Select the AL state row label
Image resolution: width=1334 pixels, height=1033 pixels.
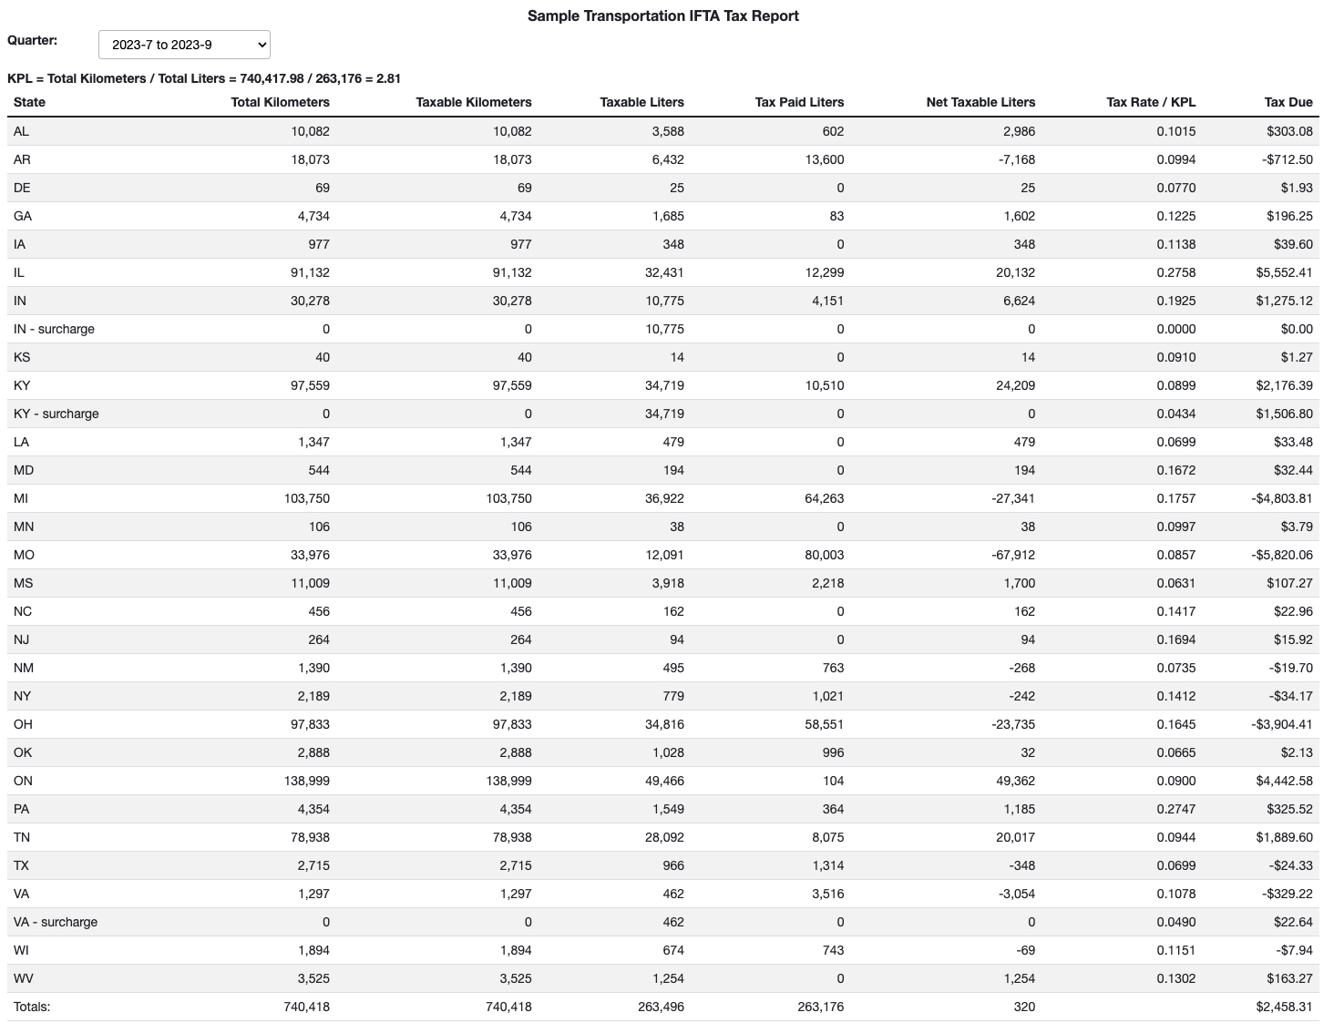click(21, 131)
